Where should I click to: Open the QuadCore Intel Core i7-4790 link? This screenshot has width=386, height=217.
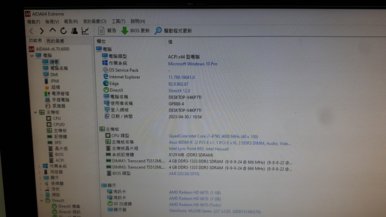click(213, 136)
